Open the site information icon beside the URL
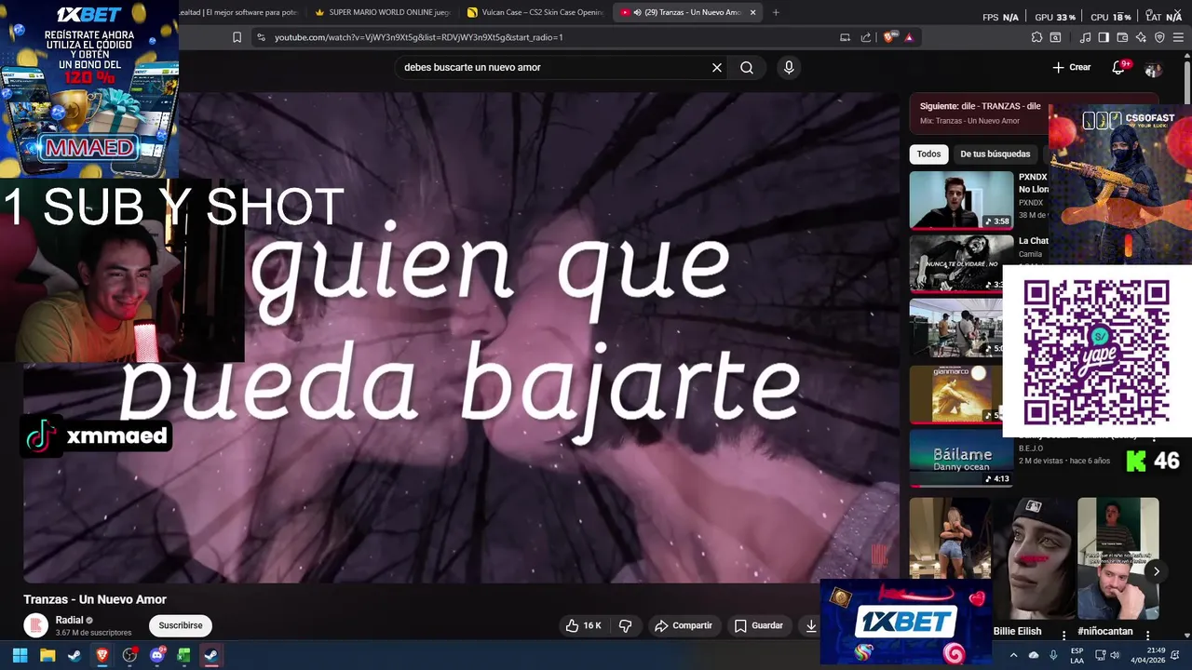 (261, 37)
